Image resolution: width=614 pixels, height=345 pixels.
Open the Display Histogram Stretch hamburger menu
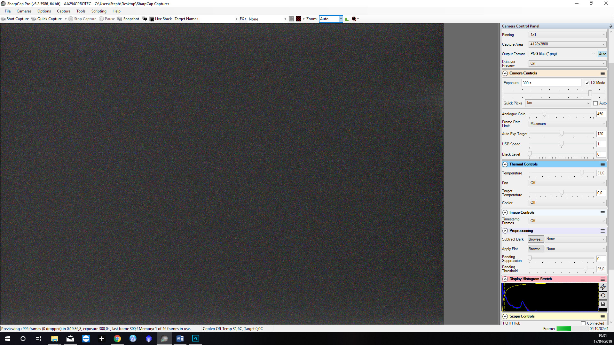click(x=602, y=279)
